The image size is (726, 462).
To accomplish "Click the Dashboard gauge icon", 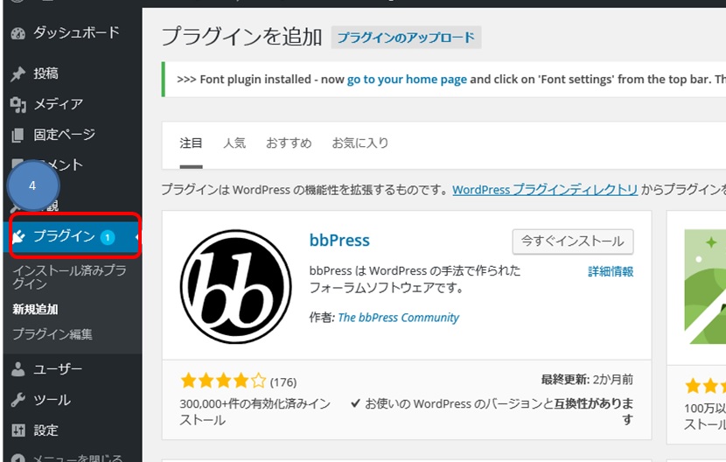I will point(18,33).
